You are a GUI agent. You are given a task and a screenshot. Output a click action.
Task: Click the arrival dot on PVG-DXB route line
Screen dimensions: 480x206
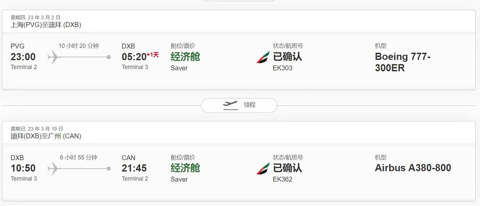click(x=109, y=57)
